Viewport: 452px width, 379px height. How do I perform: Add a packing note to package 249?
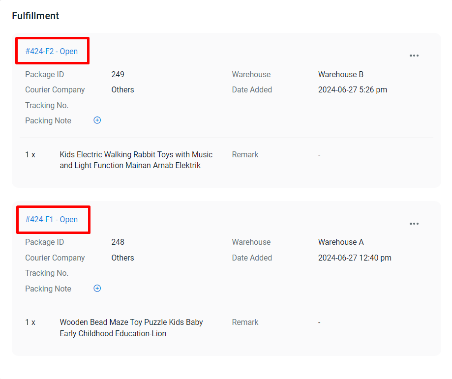coord(97,120)
